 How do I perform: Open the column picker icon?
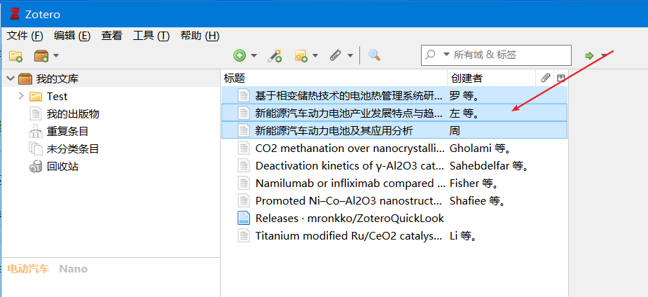point(561,78)
